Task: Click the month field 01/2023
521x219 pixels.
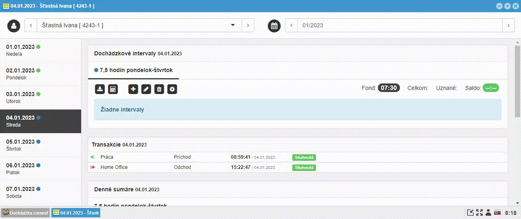Action: coord(400,25)
